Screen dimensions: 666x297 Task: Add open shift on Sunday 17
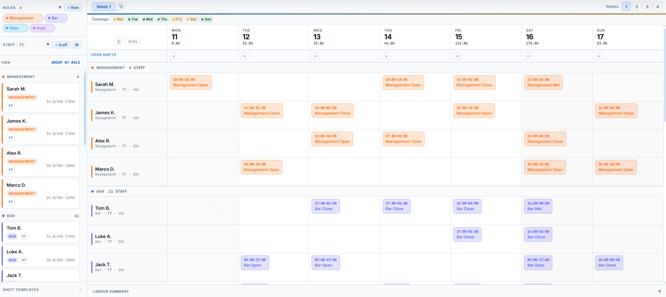point(599,56)
